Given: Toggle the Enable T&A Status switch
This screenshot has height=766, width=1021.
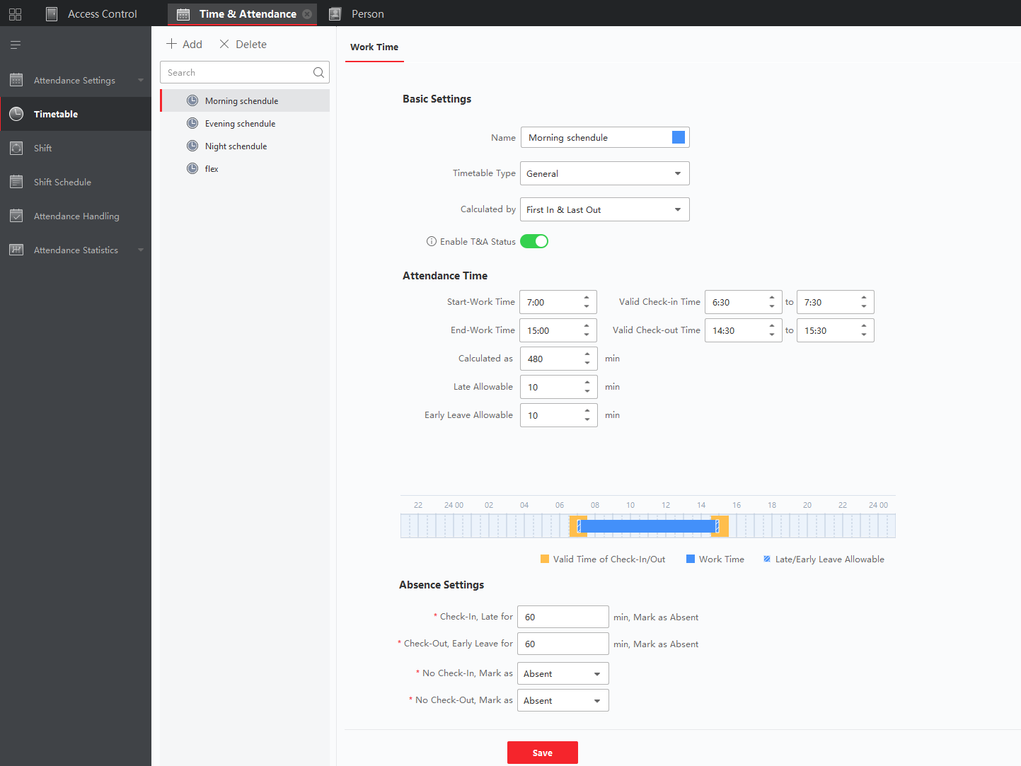Looking at the screenshot, I should 534,241.
